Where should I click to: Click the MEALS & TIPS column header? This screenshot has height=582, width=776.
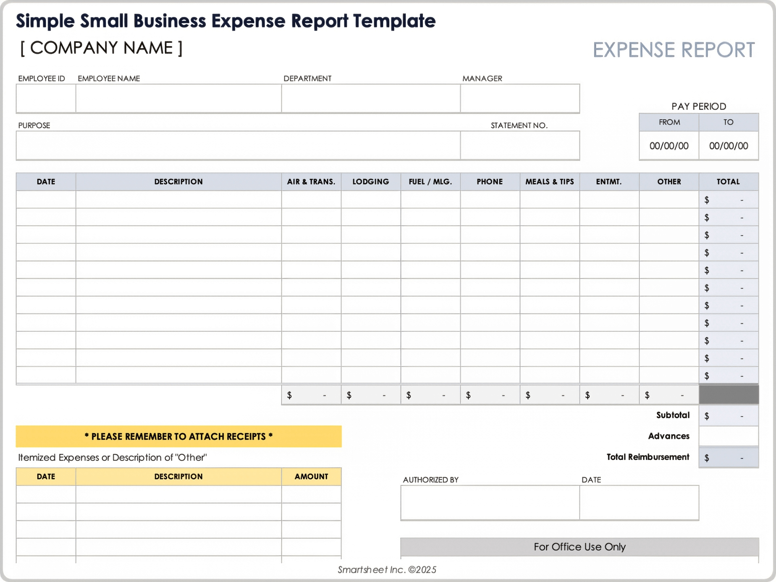550,181
